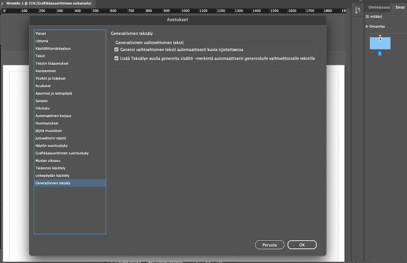Open the history panel icon in the dock
This screenshot has width=407, height=263.
point(358,10)
